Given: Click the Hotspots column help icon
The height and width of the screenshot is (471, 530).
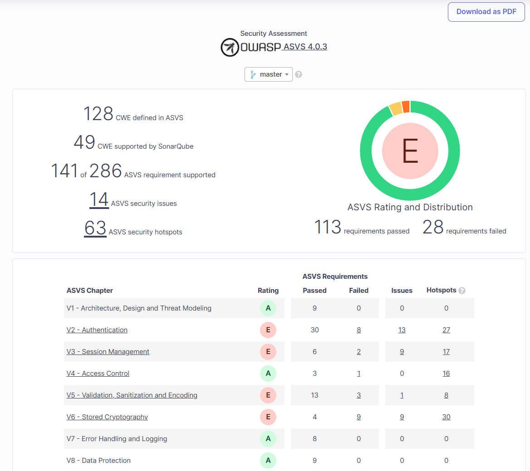Looking at the screenshot, I should point(462,291).
